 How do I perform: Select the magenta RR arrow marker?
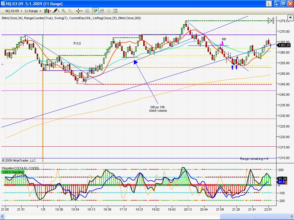coord(222,44)
